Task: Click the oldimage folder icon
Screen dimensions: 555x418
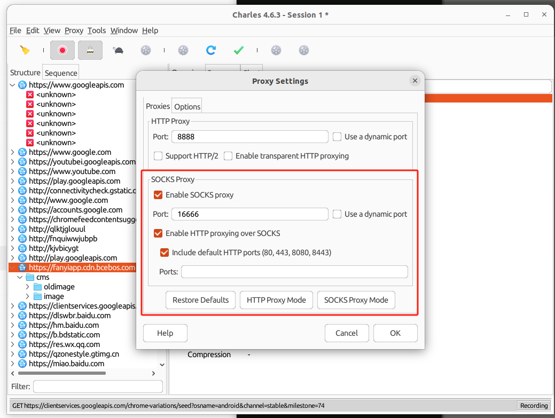Action: (x=37, y=287)
